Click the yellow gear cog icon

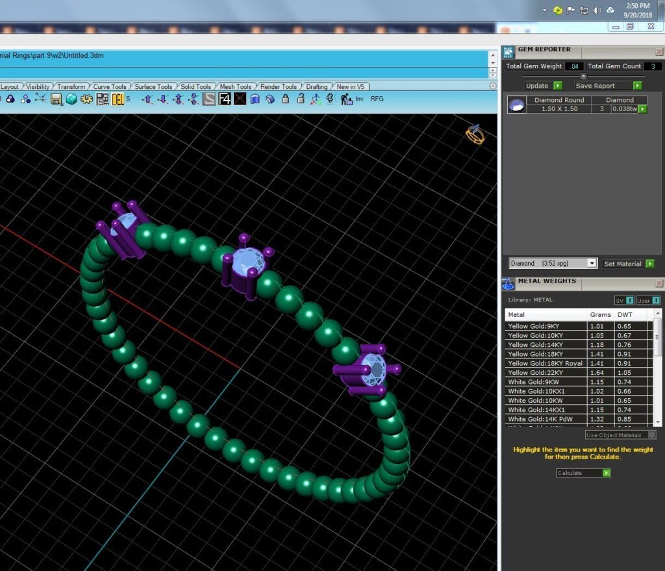pos(86,99)
